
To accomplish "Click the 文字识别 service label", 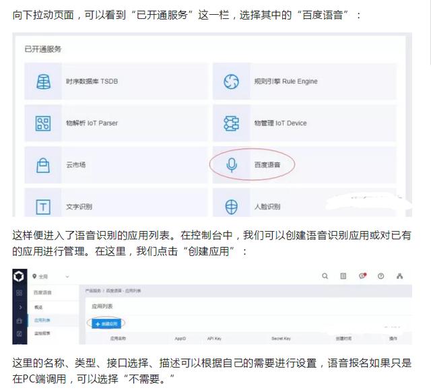I will pyautogui.click(x=79, y=206).
